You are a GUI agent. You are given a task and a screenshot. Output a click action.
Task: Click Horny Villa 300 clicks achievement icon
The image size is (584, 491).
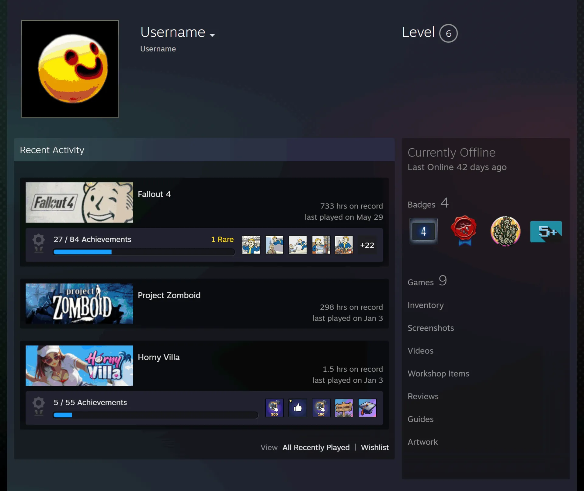[x=274, y=408]
